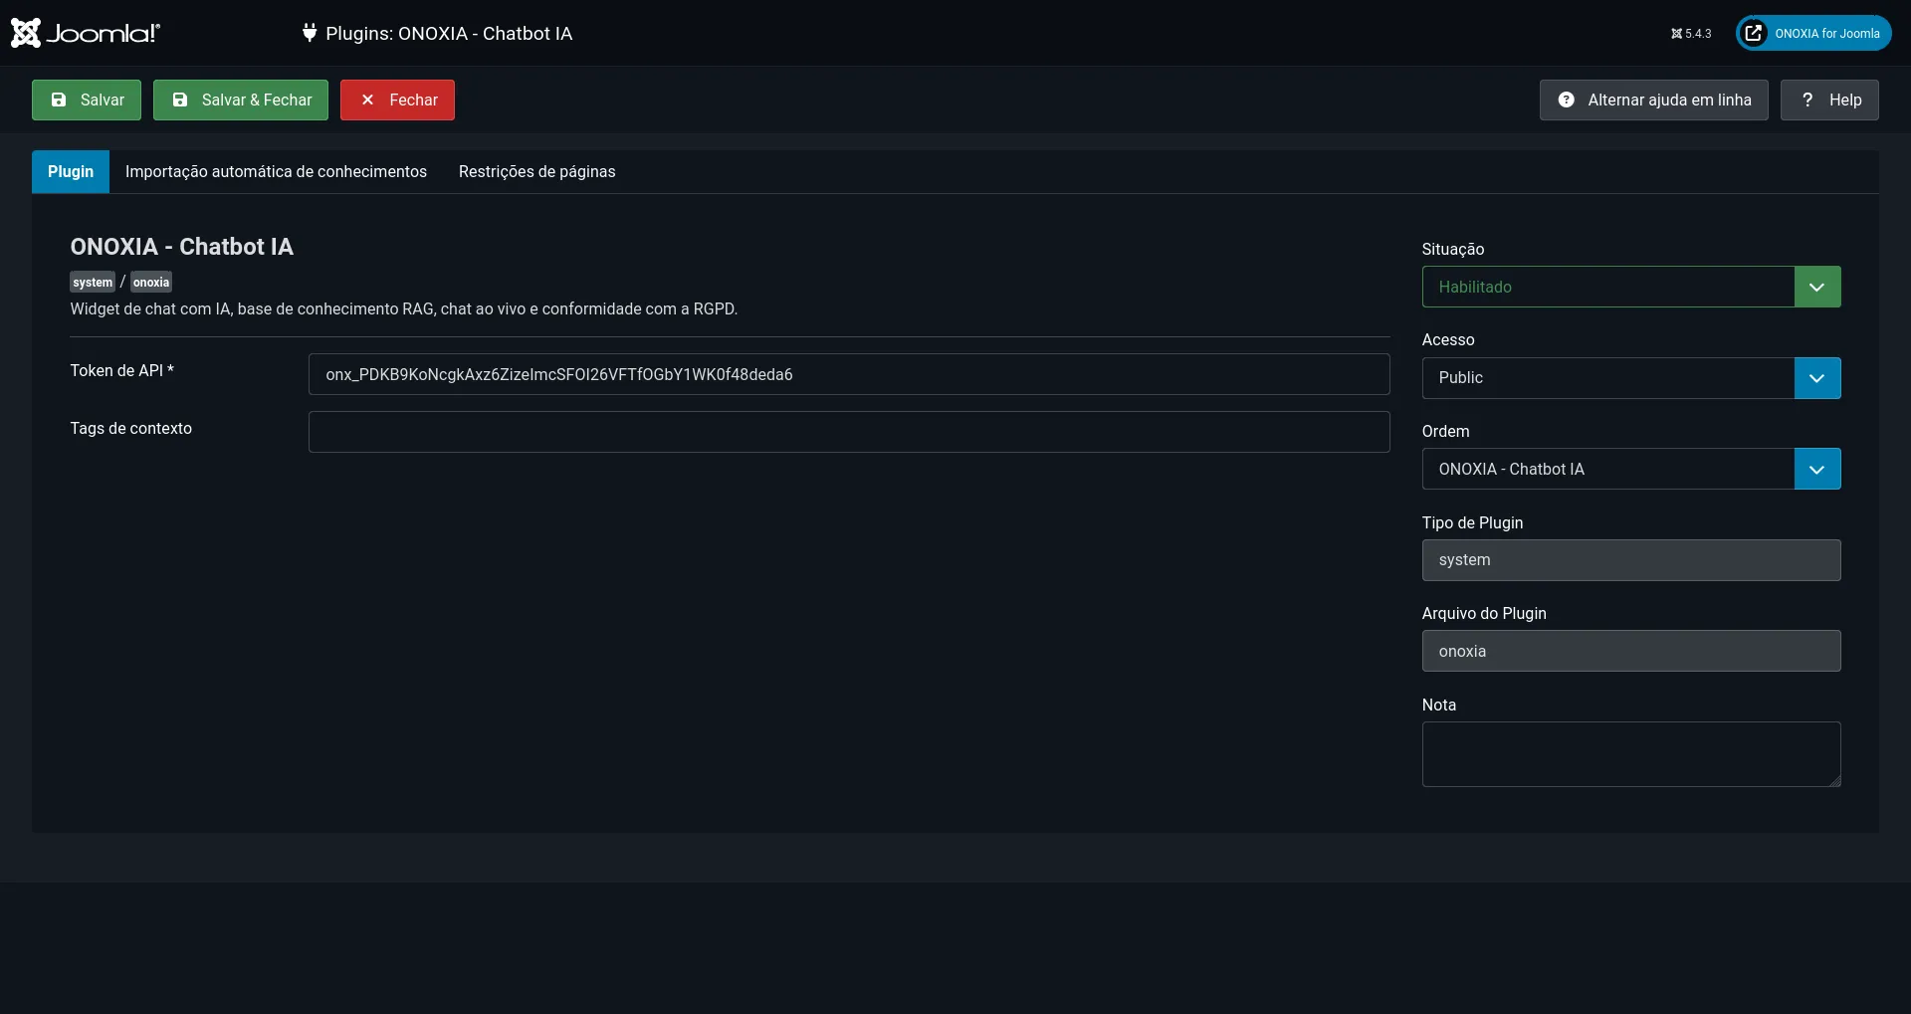Switch to Restrições de páginas tab
Viewport: 1911px width, 1014px height.
point(536,172)
